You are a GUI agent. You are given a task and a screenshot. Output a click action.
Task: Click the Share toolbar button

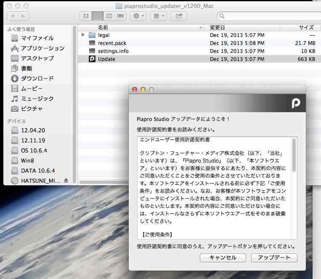pyautogui.click(x=179, y=16)
